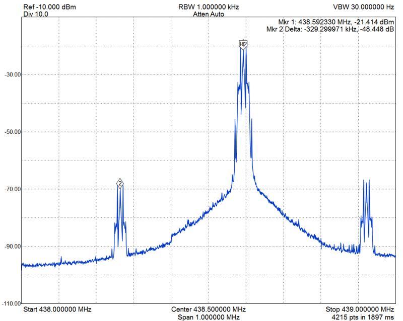
Task: Click the RBW 1.000000 kHz label
Action: pyautogui.click(x=209, y=7)
